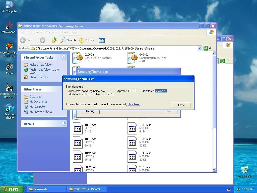Select the 1049.mst file icon
This screenshot has width=257, height=193.
pos(132,157)
